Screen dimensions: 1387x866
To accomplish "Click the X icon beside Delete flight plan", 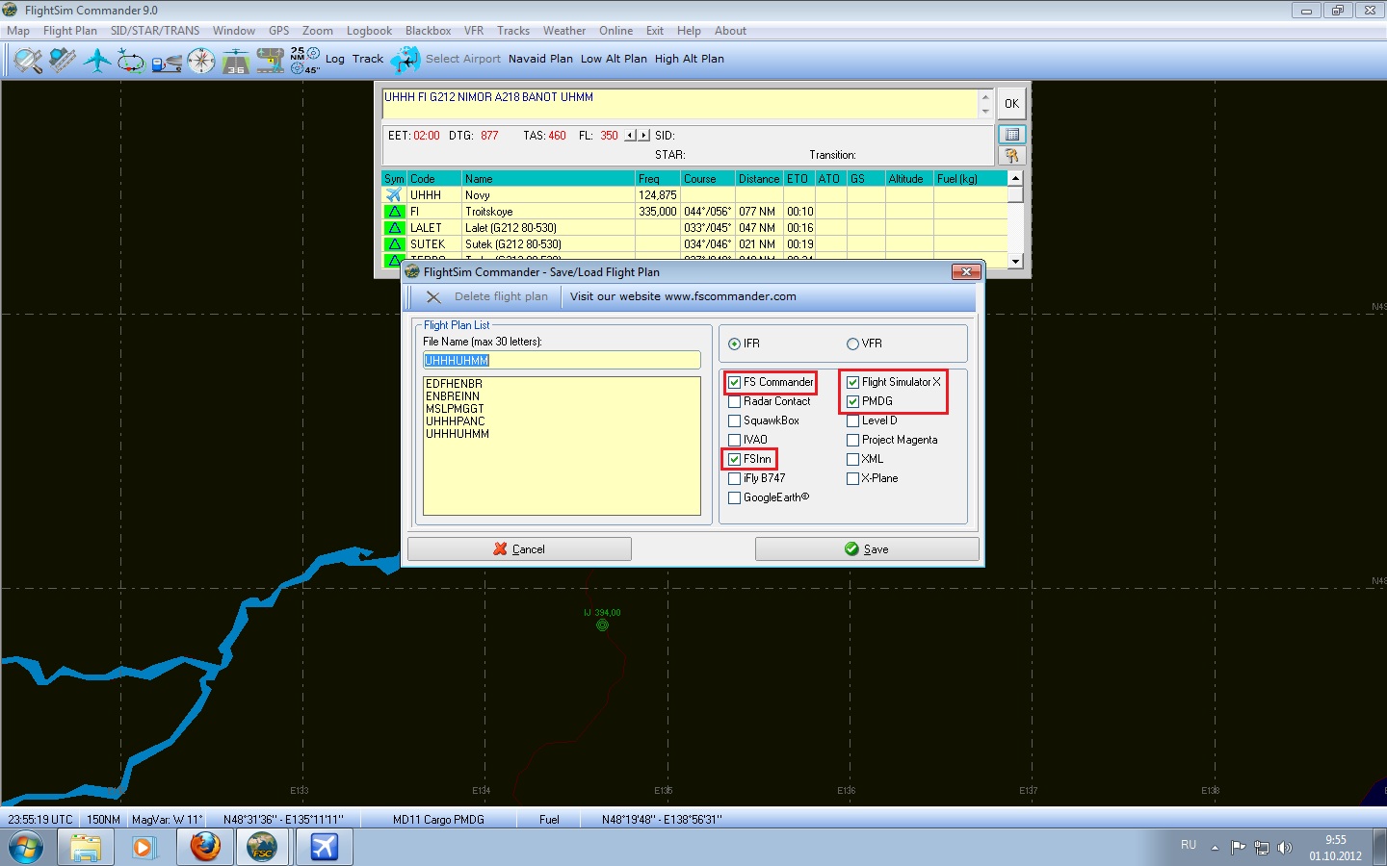I will coord(433,297).
